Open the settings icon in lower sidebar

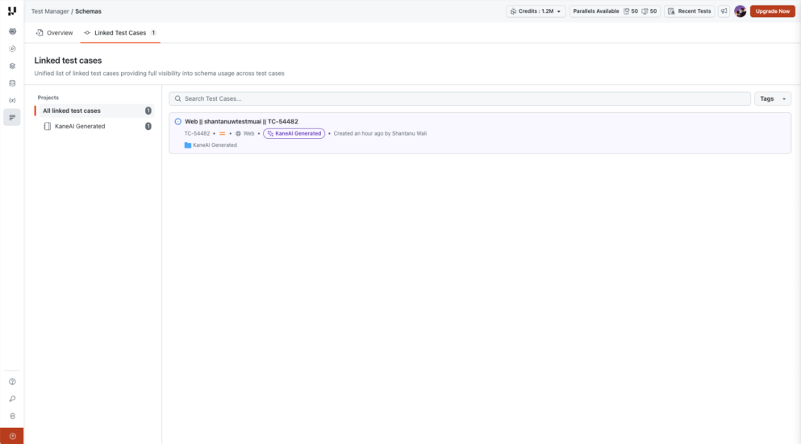tap(12, 416)
